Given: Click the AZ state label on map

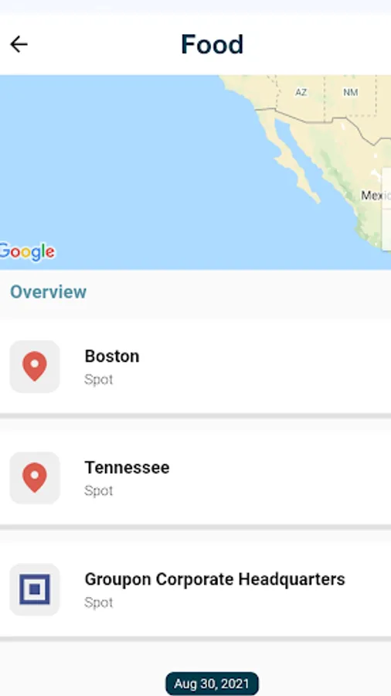Looking at the screenshot, I should [x=301, y=92].
